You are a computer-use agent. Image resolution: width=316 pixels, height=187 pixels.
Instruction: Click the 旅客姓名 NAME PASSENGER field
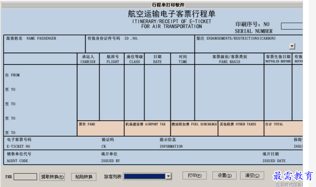click(44, 44)
